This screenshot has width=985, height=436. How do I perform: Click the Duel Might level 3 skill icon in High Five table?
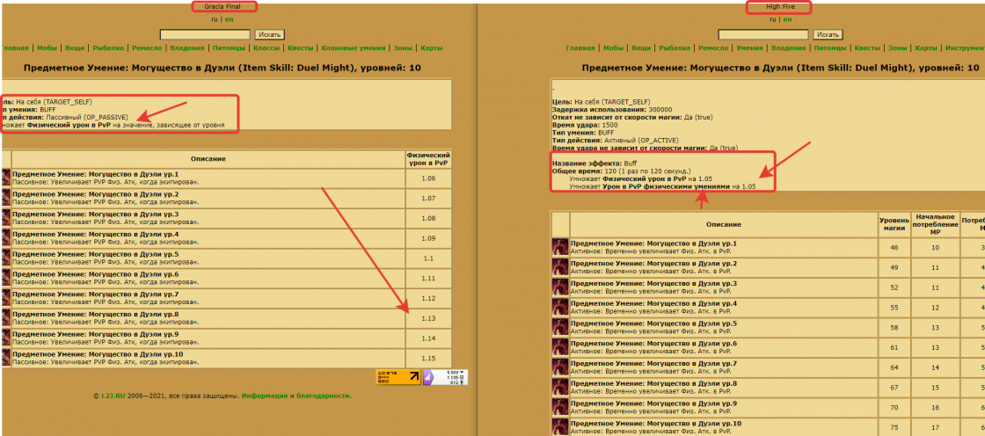point(560,287)
